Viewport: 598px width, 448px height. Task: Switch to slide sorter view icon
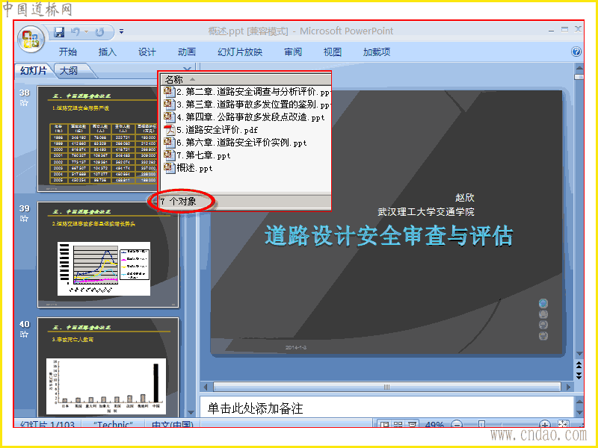(398, 423)
